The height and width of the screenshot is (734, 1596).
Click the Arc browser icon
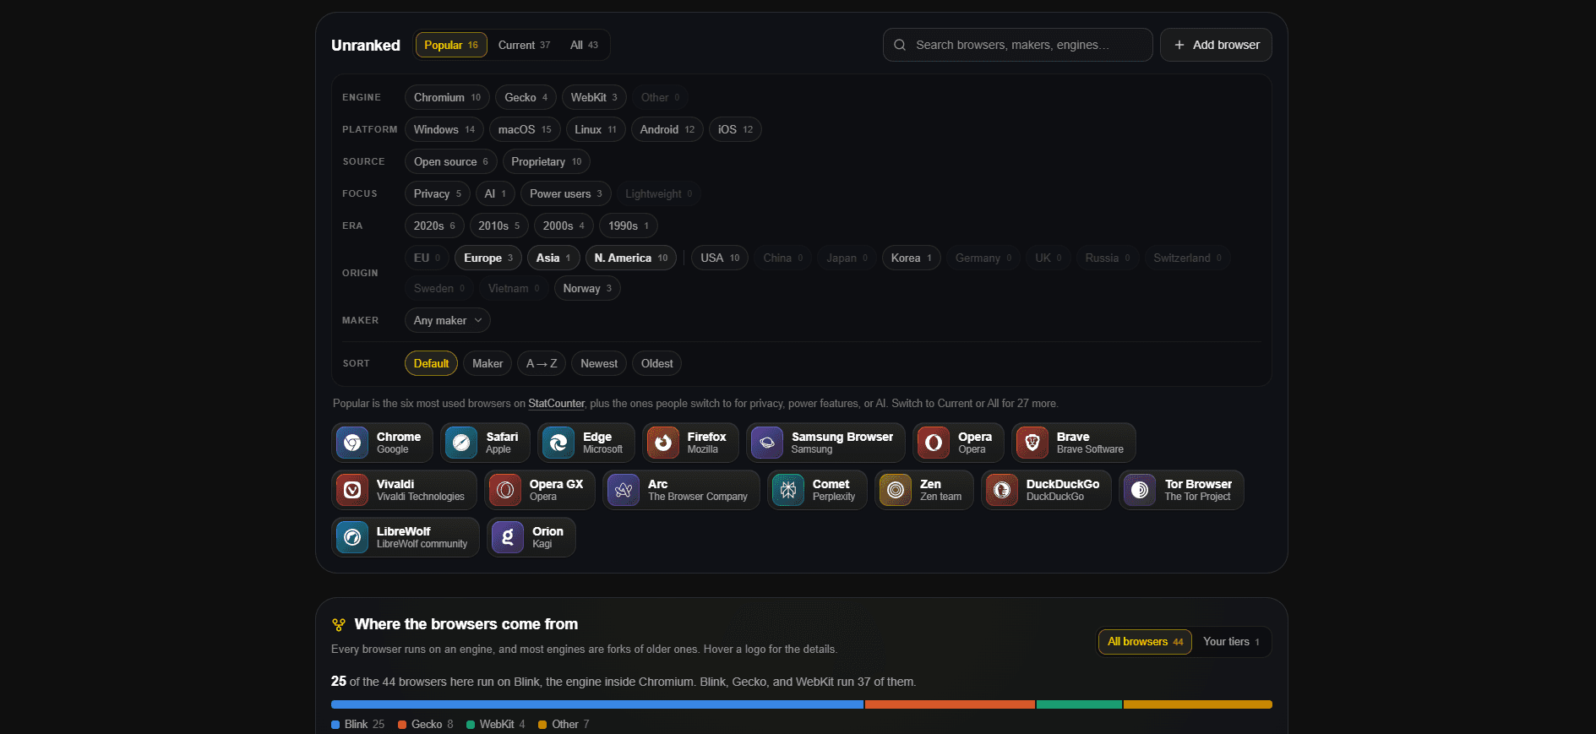point(624,490)
